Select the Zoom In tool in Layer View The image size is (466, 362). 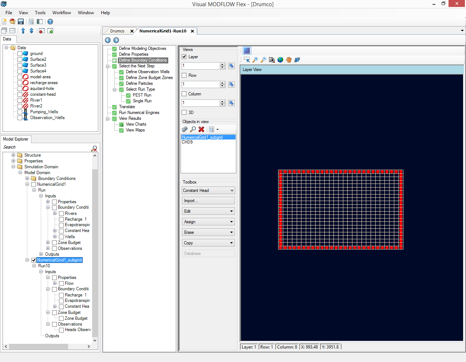(255, 60)
